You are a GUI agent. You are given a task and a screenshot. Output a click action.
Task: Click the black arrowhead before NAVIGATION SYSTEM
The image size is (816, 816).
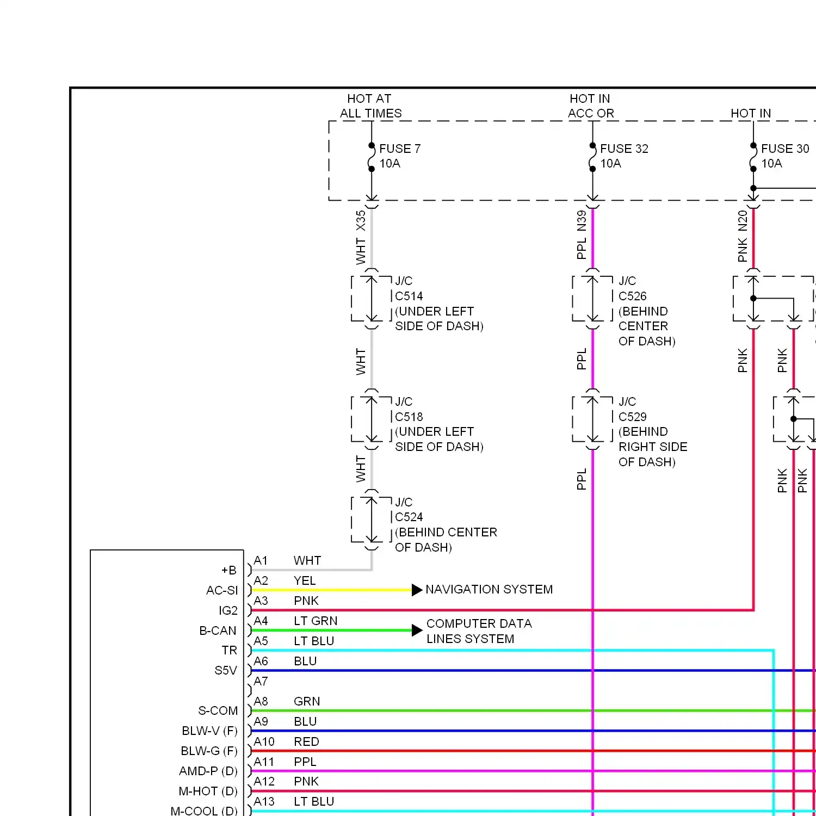click(x=417, y=590)
